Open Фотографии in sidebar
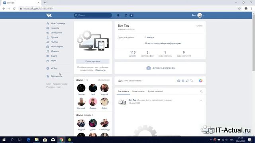 pyautogui.click(x=55, y=46)
